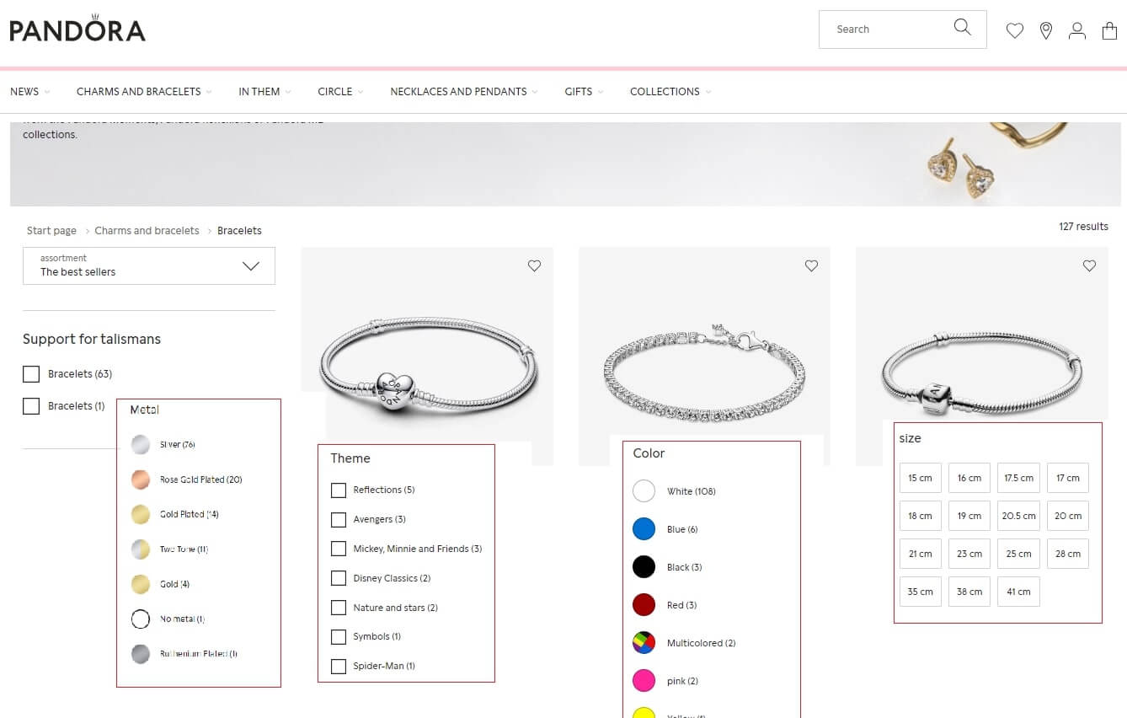Screen dimensions: 1127x718
Task: Expand the Necklaces and Pendants menu
Action: tap(463, 92)
